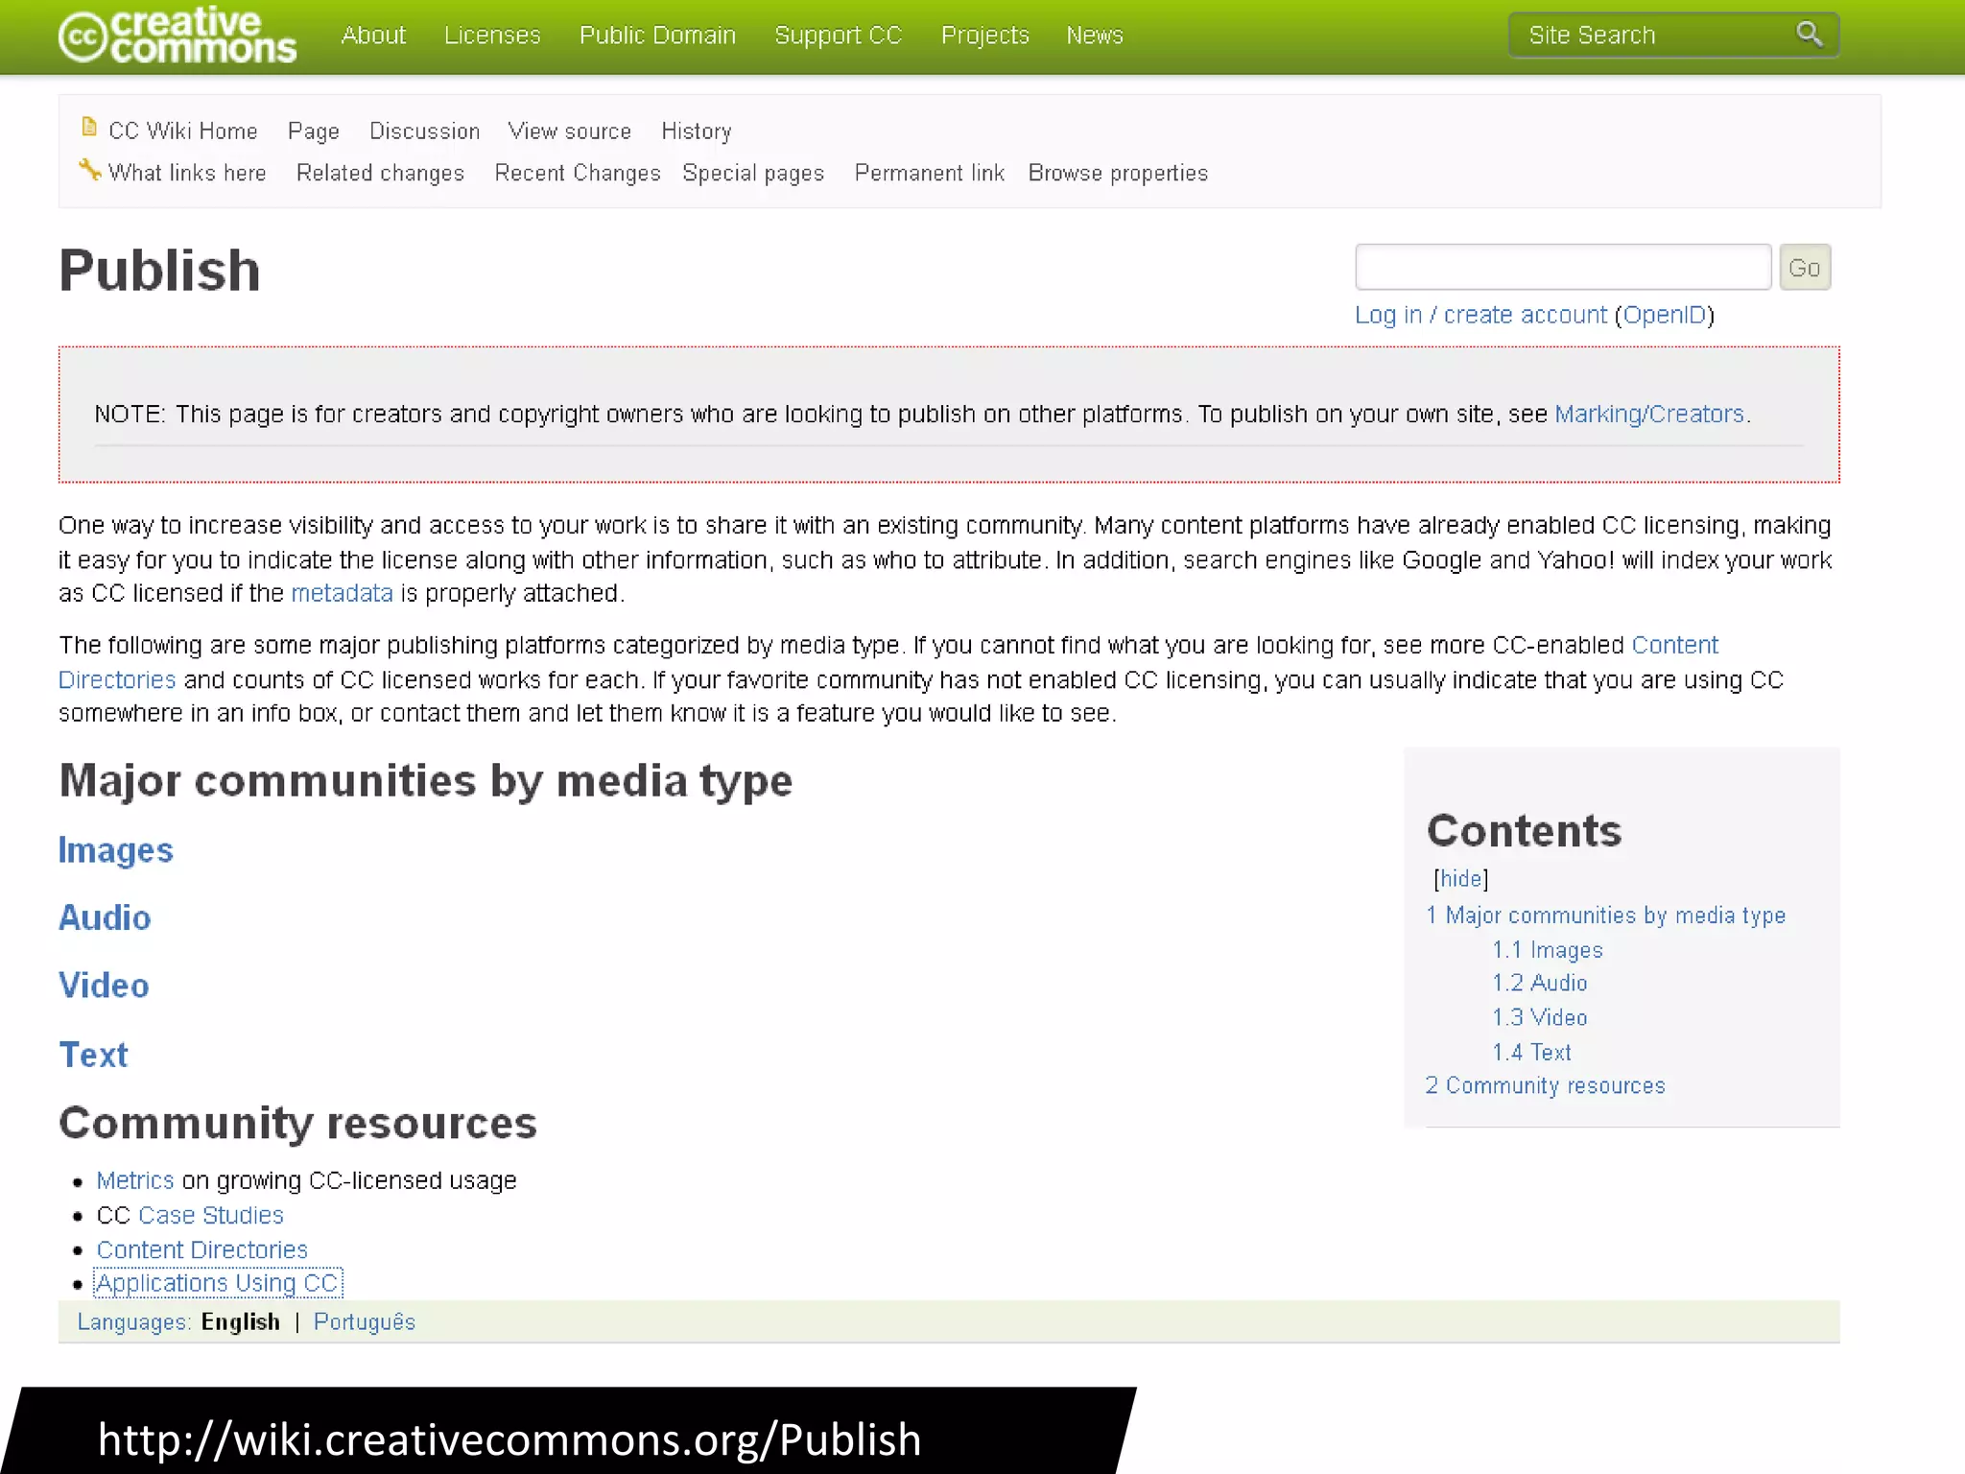Open the Case Studies link

(x=211, y=1215)
